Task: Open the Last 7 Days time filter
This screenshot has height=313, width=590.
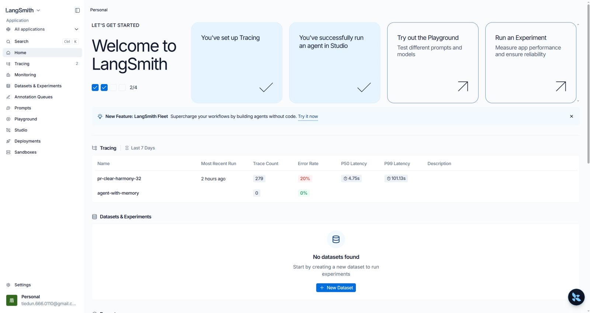Action: 140,148
